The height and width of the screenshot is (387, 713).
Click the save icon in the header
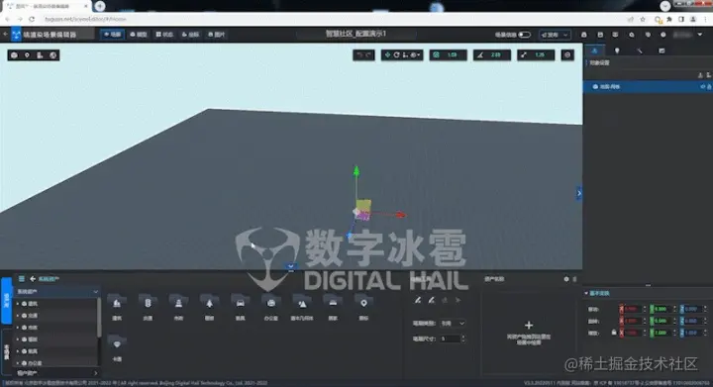click(600, 35)
